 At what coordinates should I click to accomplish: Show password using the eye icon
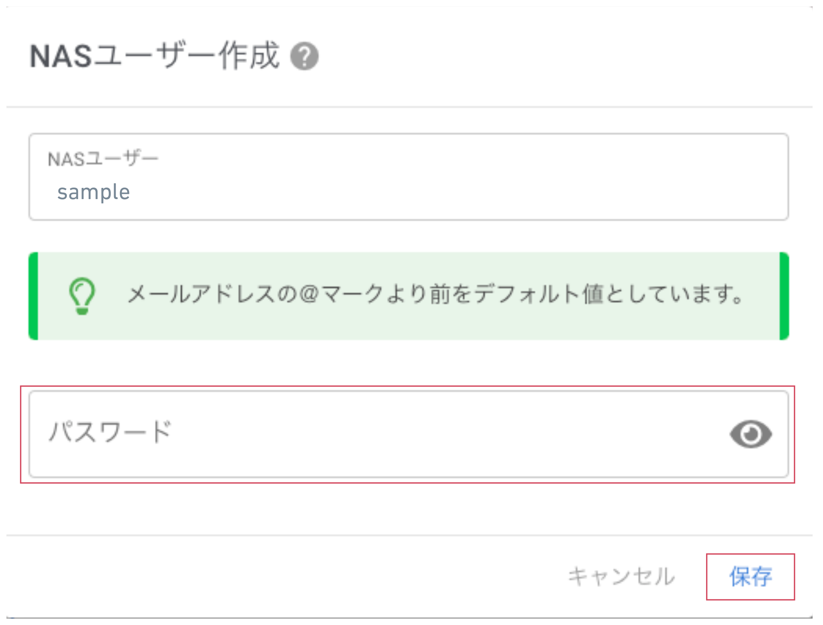751,434
